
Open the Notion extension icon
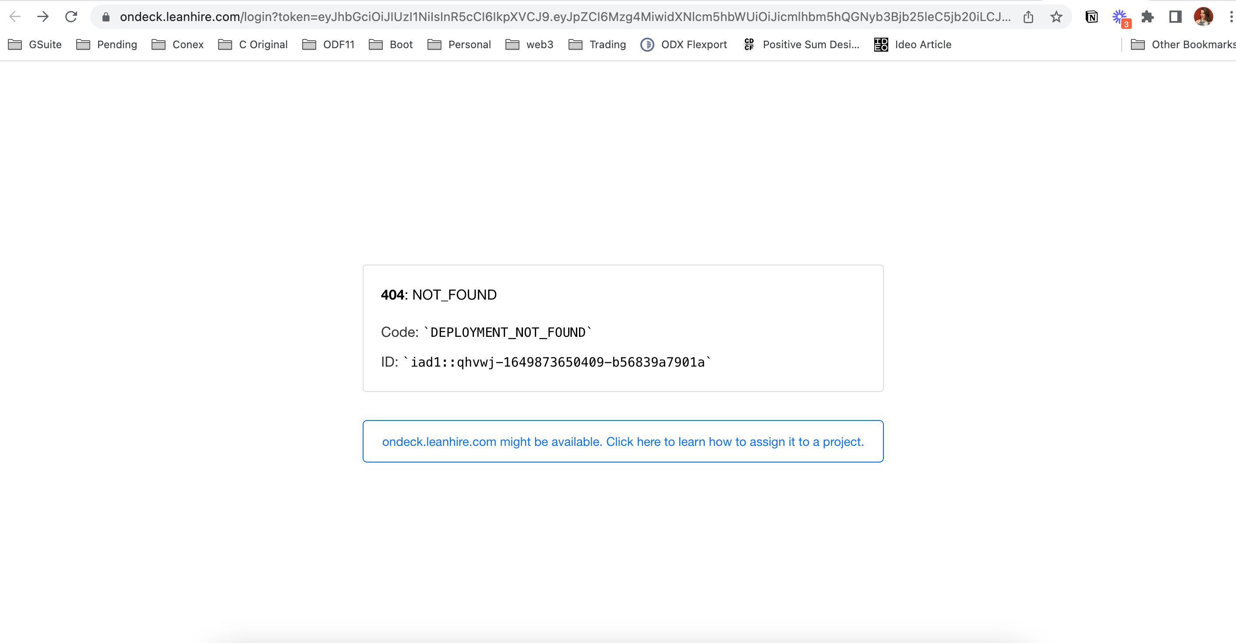pyautogui.click(x=1091, y=17)
